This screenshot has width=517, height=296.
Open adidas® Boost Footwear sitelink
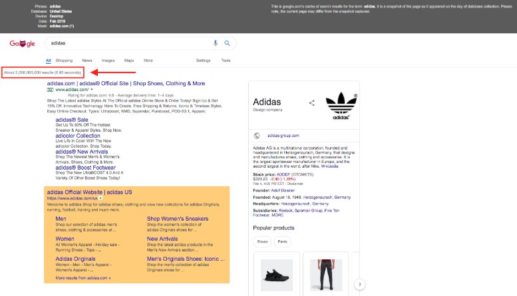coord(86,168)
